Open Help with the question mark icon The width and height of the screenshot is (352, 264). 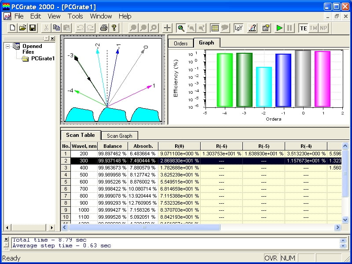click(114, 28)
